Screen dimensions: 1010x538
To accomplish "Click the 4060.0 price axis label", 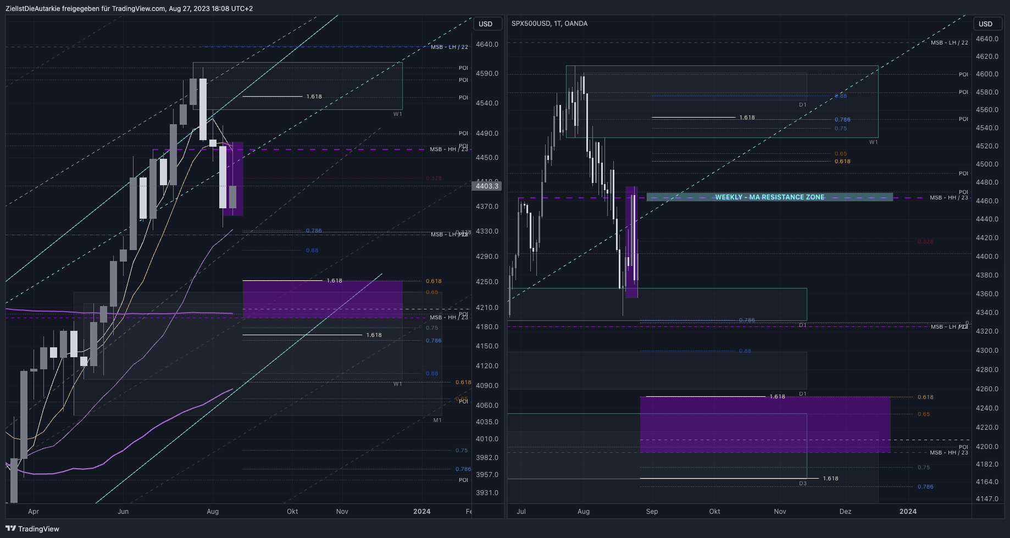I will pos(487,406).
